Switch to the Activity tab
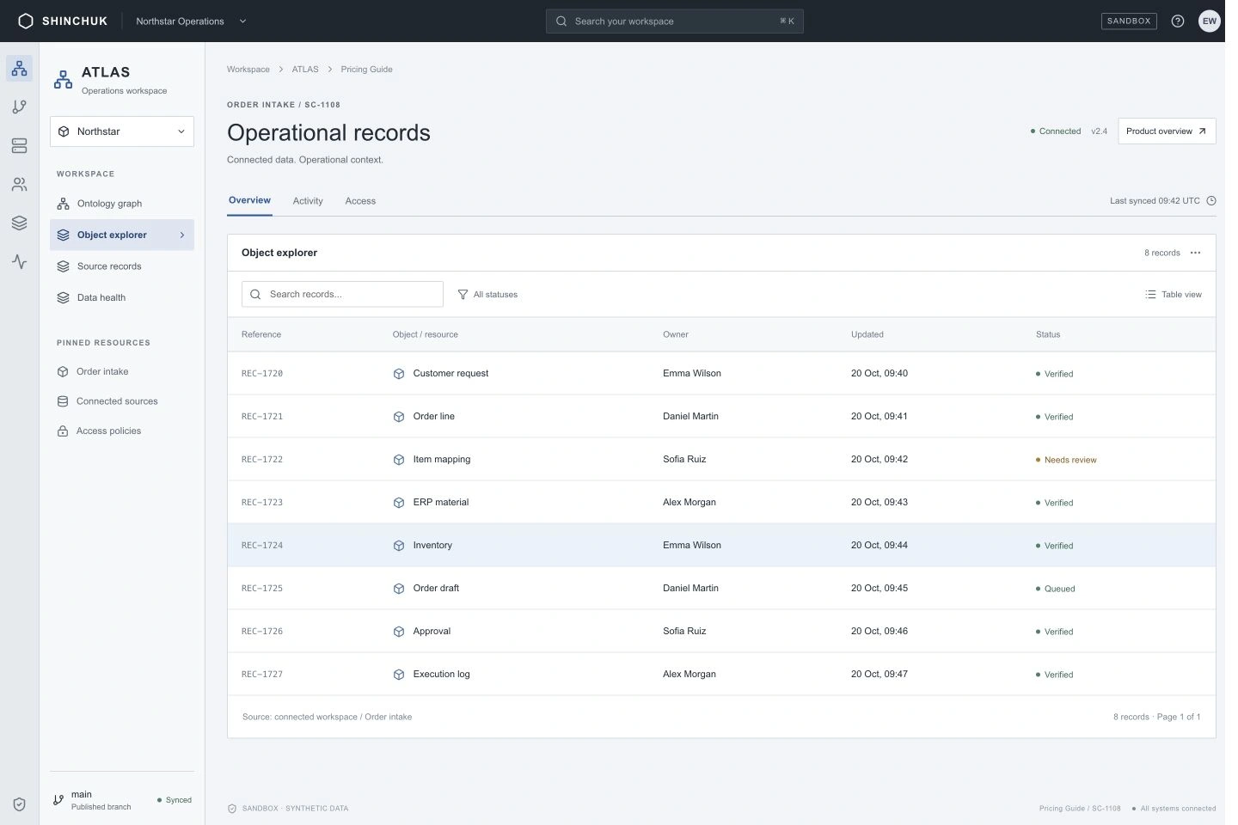The height and width of the screenshot is (825, 1238). pos(308,201)
